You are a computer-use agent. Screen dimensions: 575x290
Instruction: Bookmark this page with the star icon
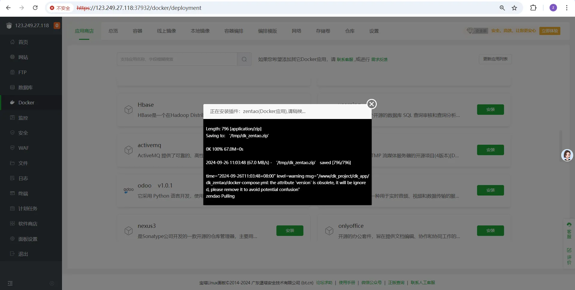(514, 8)
